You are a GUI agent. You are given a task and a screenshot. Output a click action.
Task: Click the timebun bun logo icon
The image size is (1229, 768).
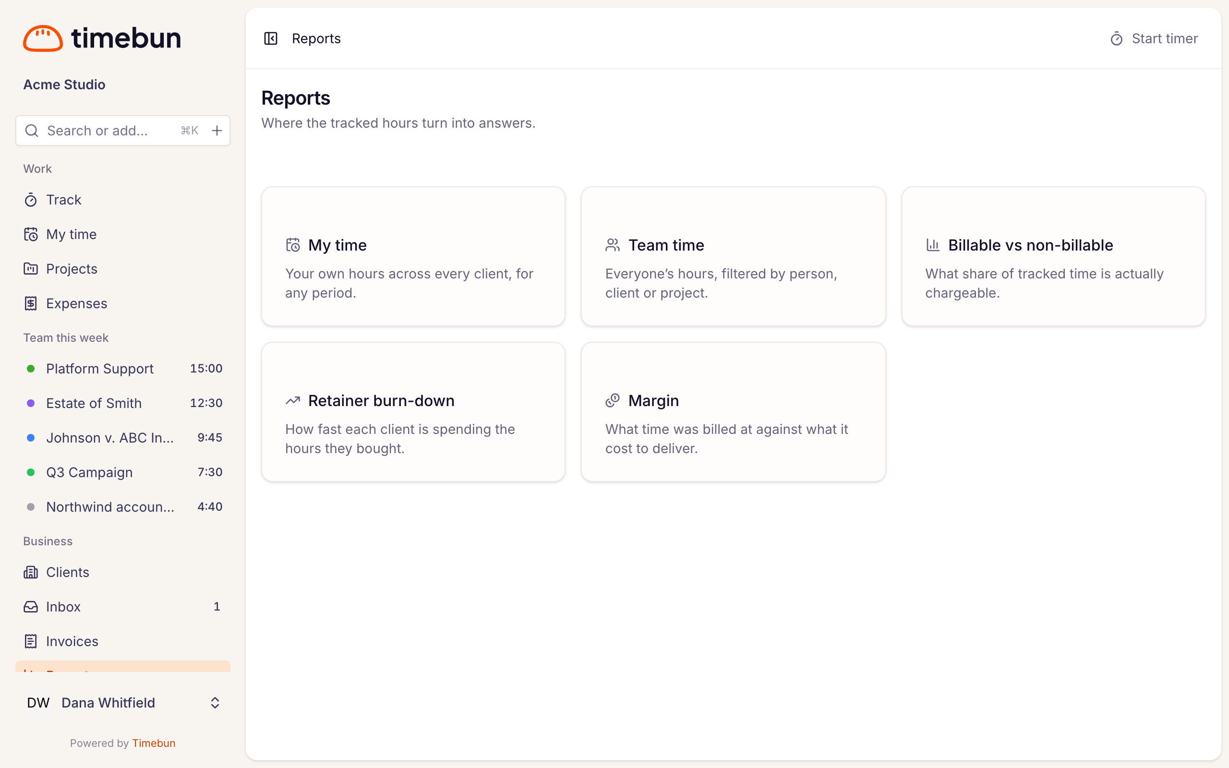coord(43,38)
